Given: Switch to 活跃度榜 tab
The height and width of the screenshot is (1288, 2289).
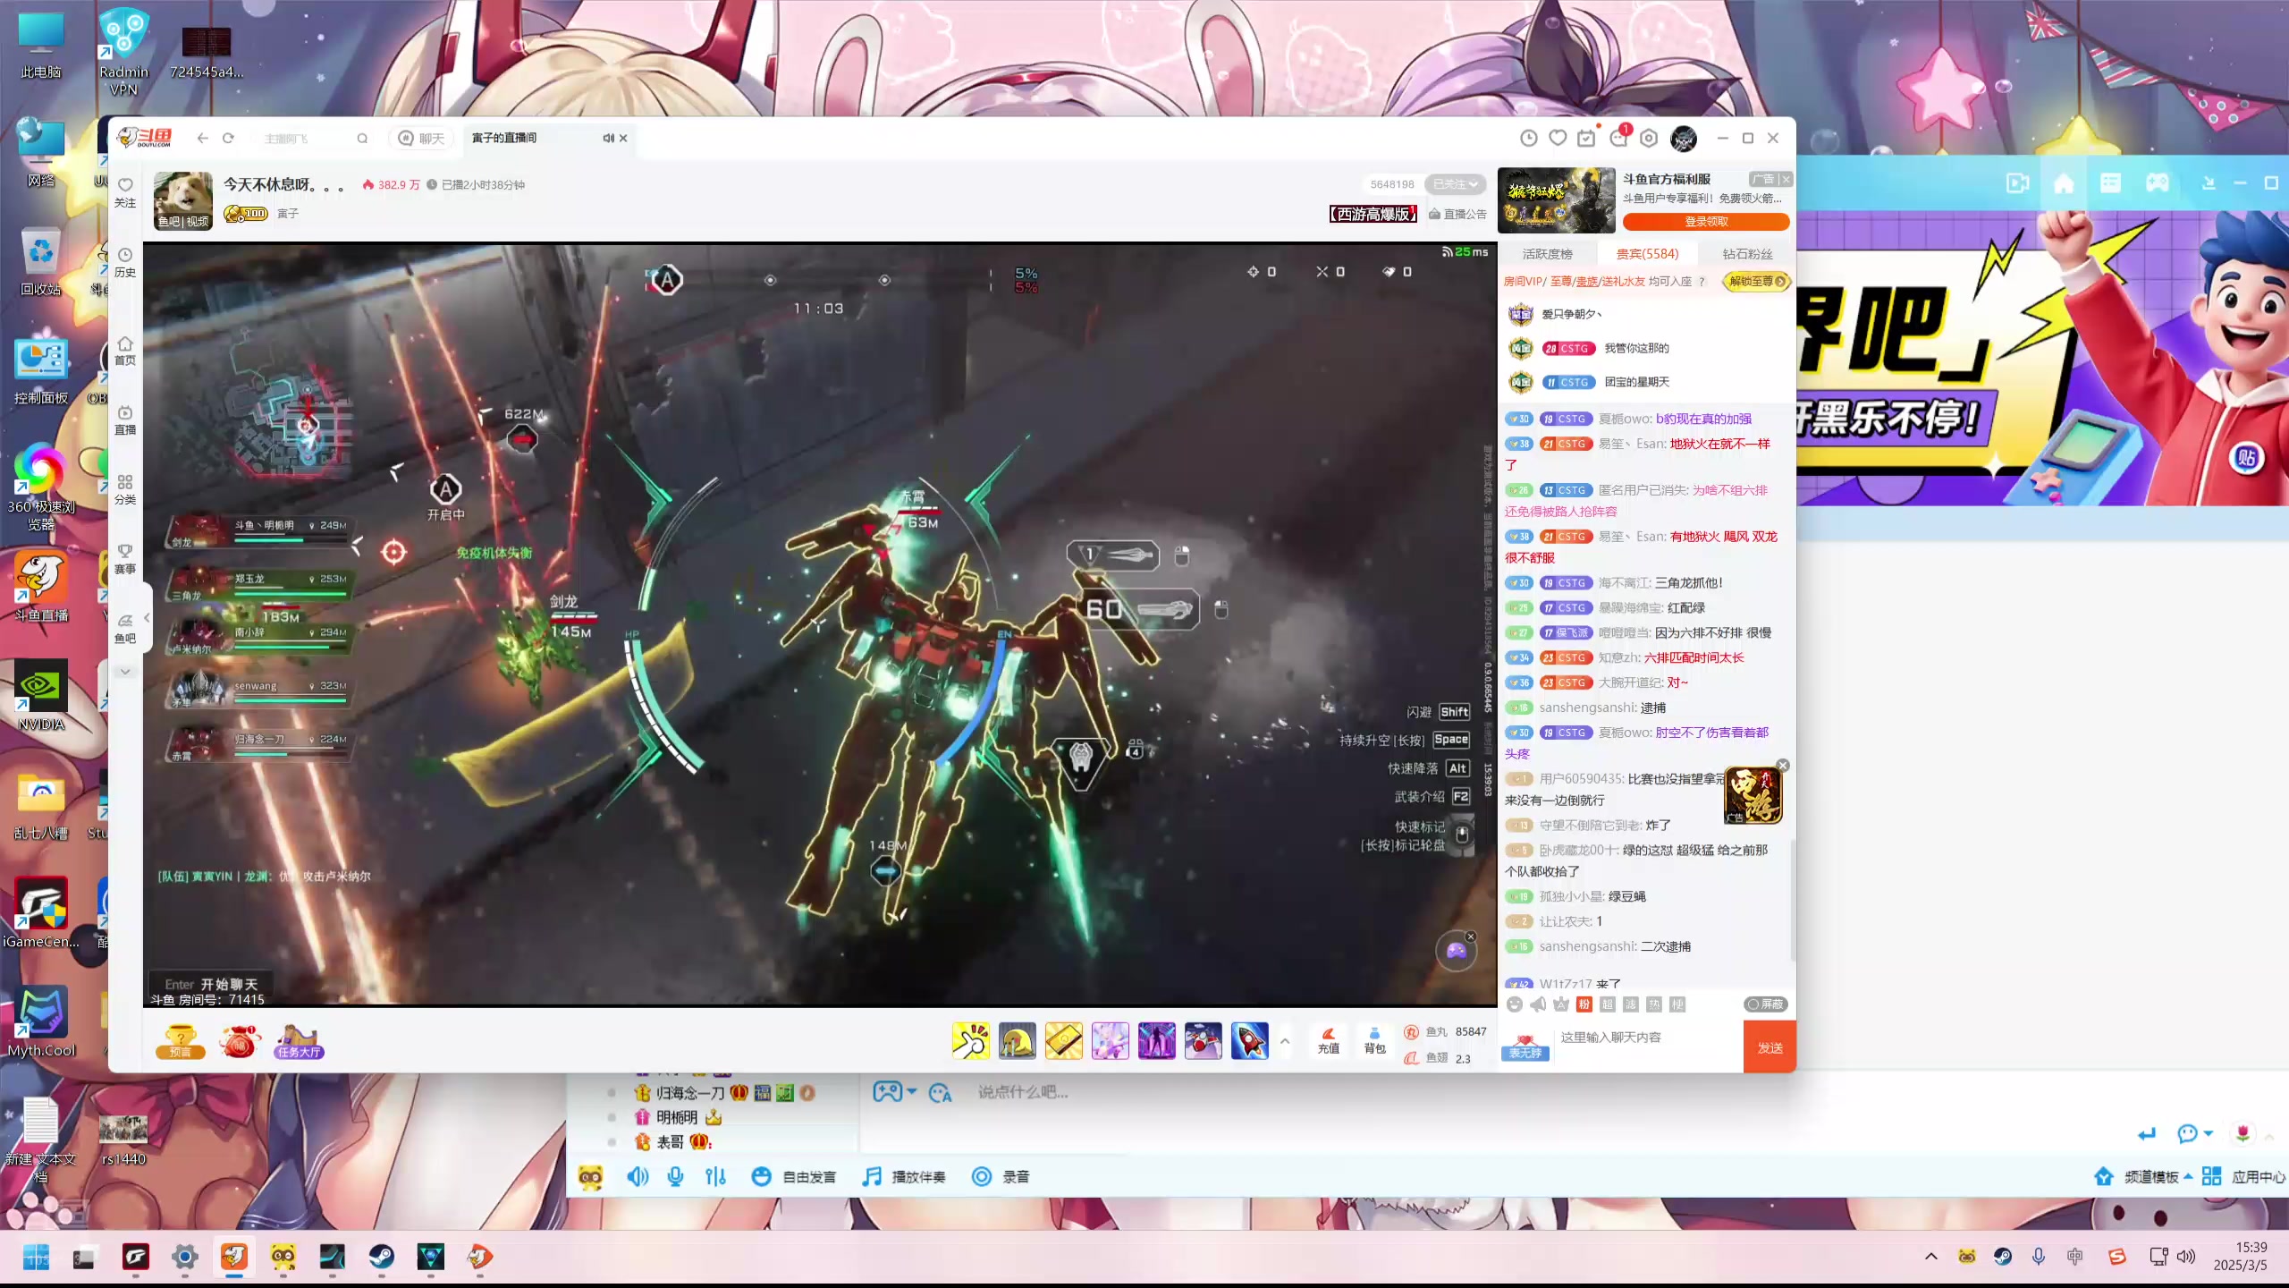Looking at the screenshot, I should 1547,254.
